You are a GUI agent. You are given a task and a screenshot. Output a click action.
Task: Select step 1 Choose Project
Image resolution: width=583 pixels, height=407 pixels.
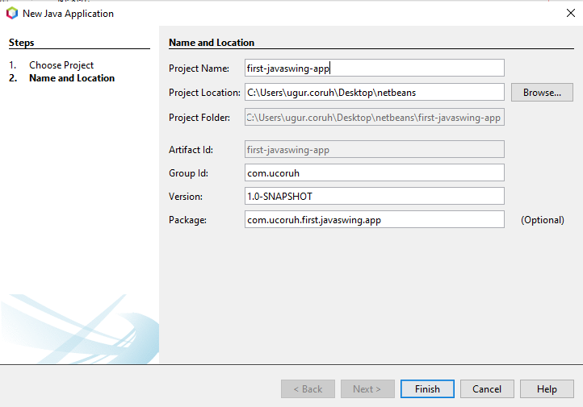(61, 65)
